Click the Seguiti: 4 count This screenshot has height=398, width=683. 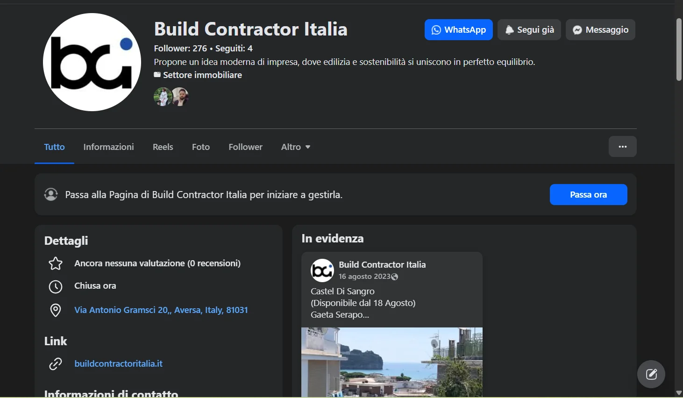point(234,48)
